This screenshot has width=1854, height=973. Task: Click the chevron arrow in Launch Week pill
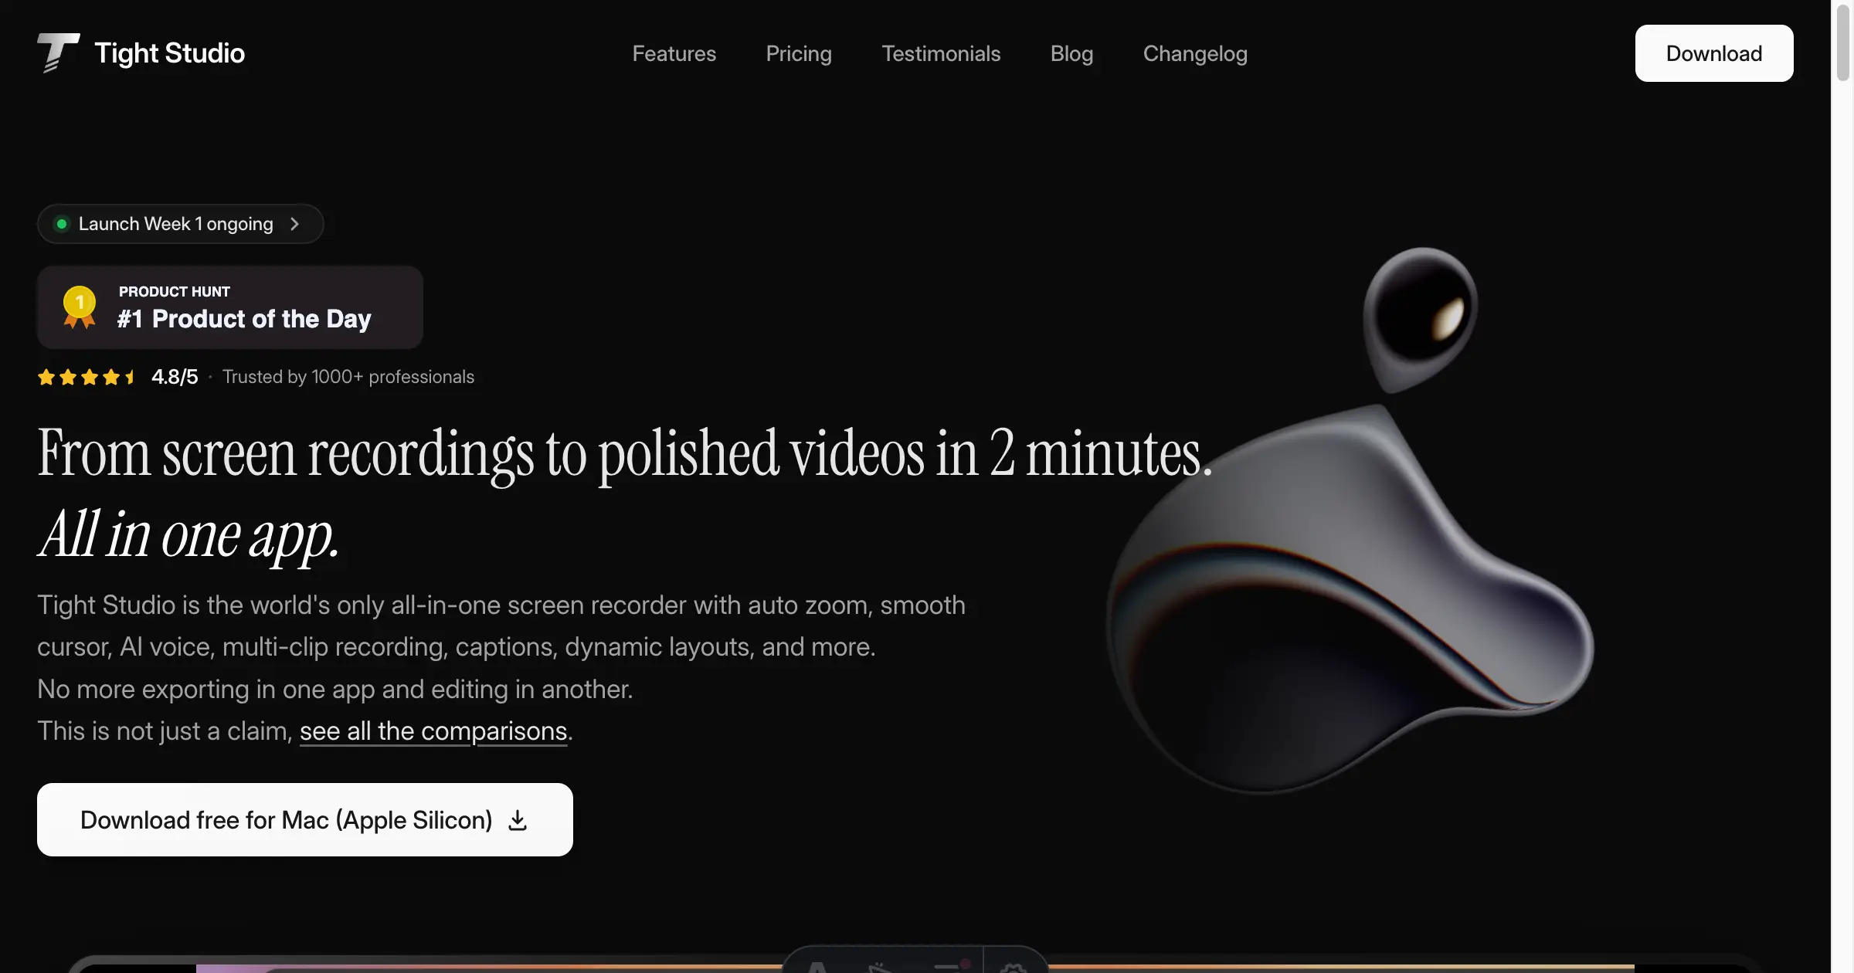294,224
